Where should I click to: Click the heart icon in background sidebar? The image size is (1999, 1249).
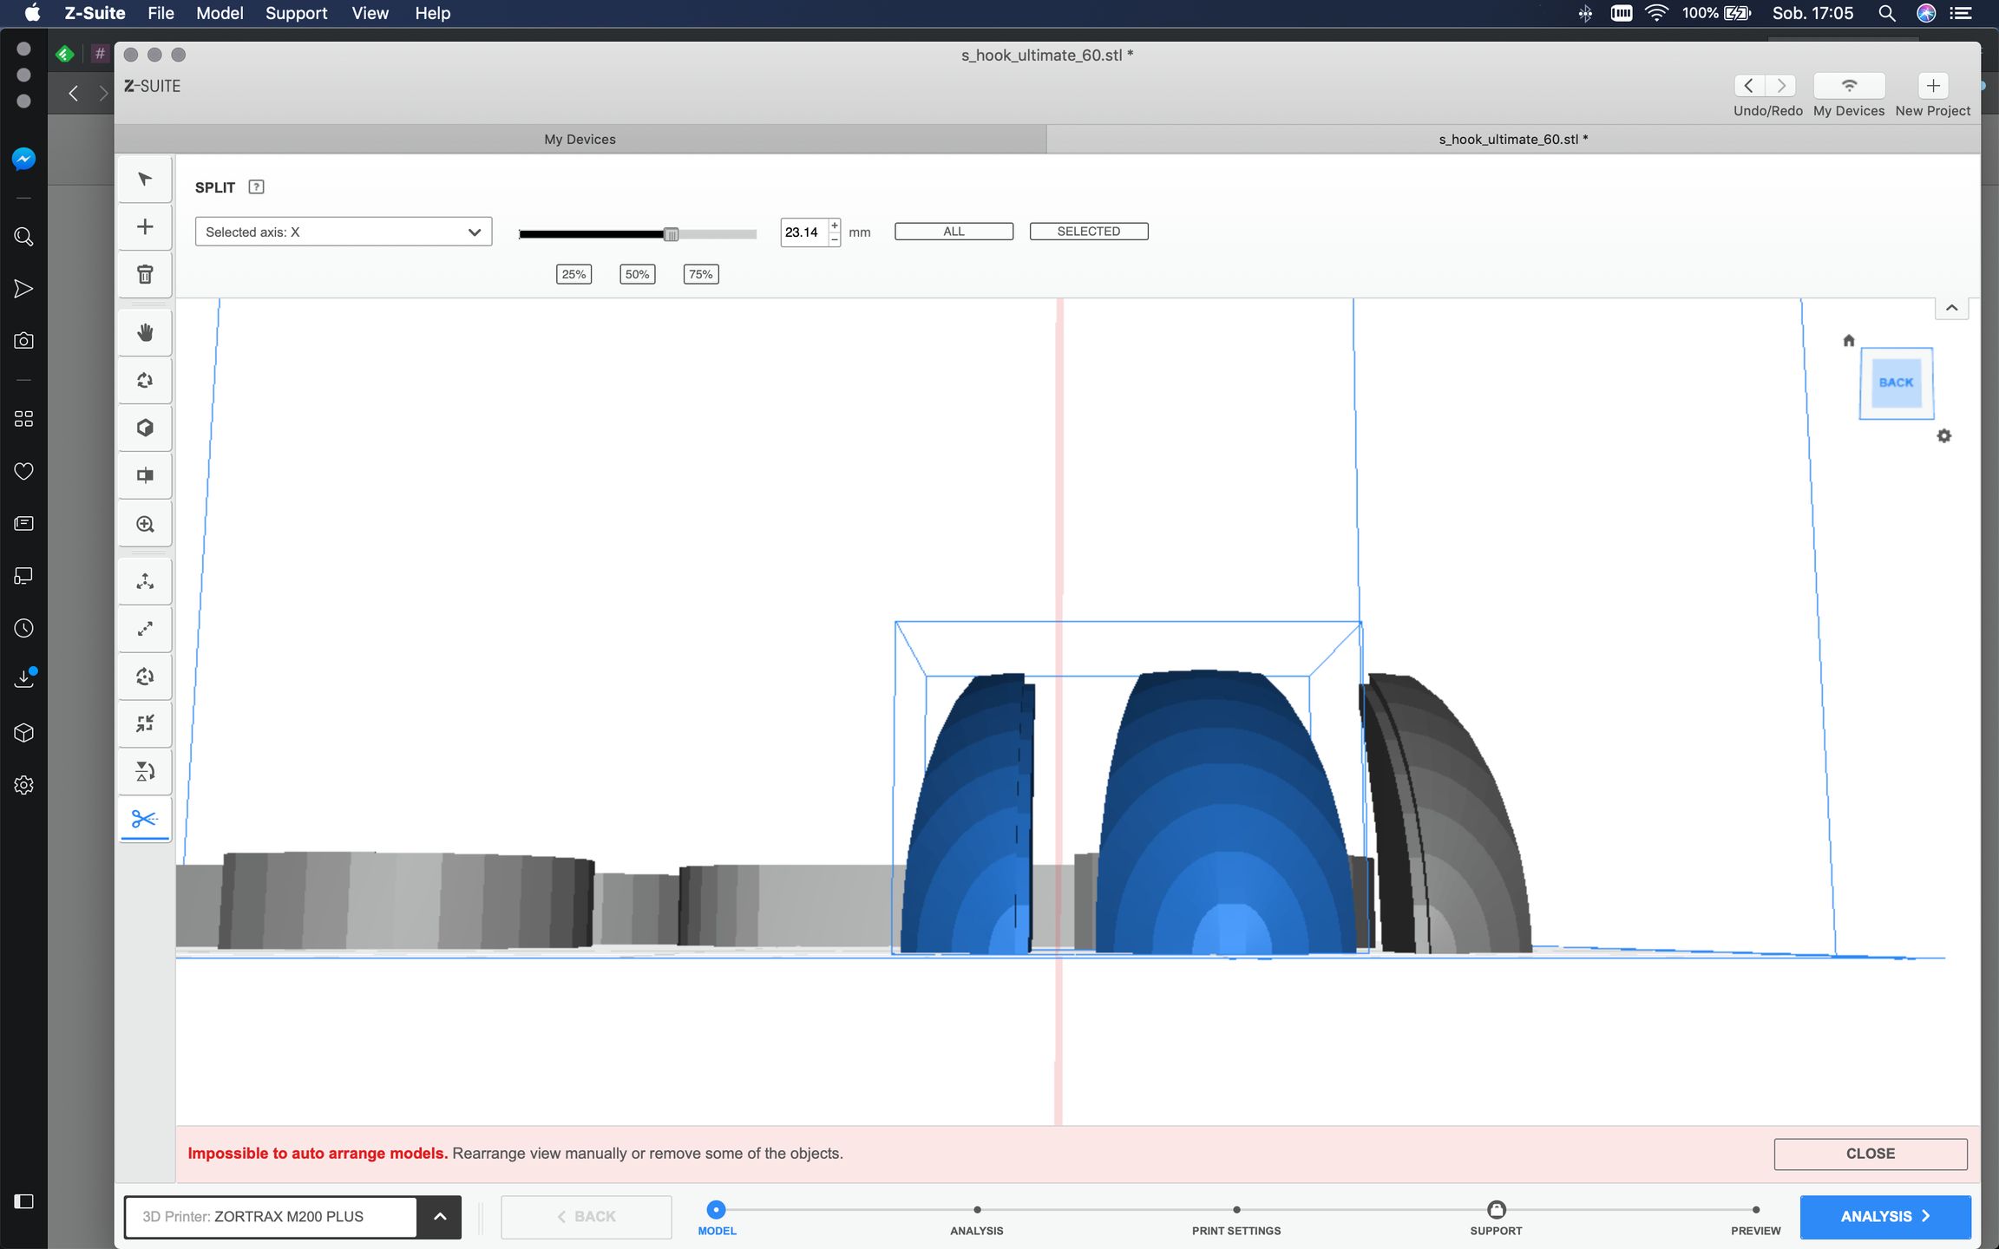[23, 471]
